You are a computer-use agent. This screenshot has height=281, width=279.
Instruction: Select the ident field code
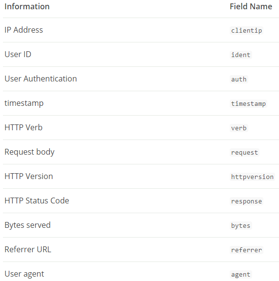click(240, 55)
